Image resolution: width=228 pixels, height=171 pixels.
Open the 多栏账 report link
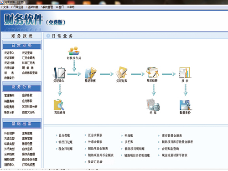pos(129,142)
